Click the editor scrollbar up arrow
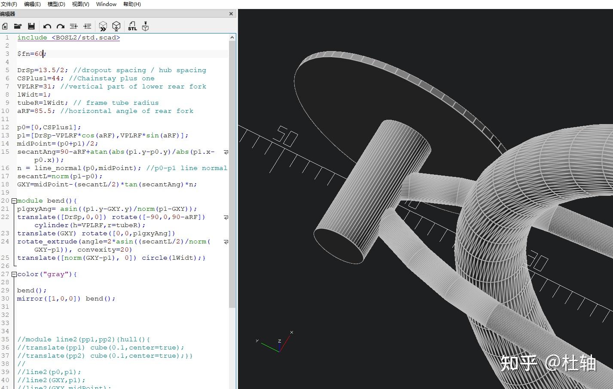Screen dimensions: 613x389 232,37
